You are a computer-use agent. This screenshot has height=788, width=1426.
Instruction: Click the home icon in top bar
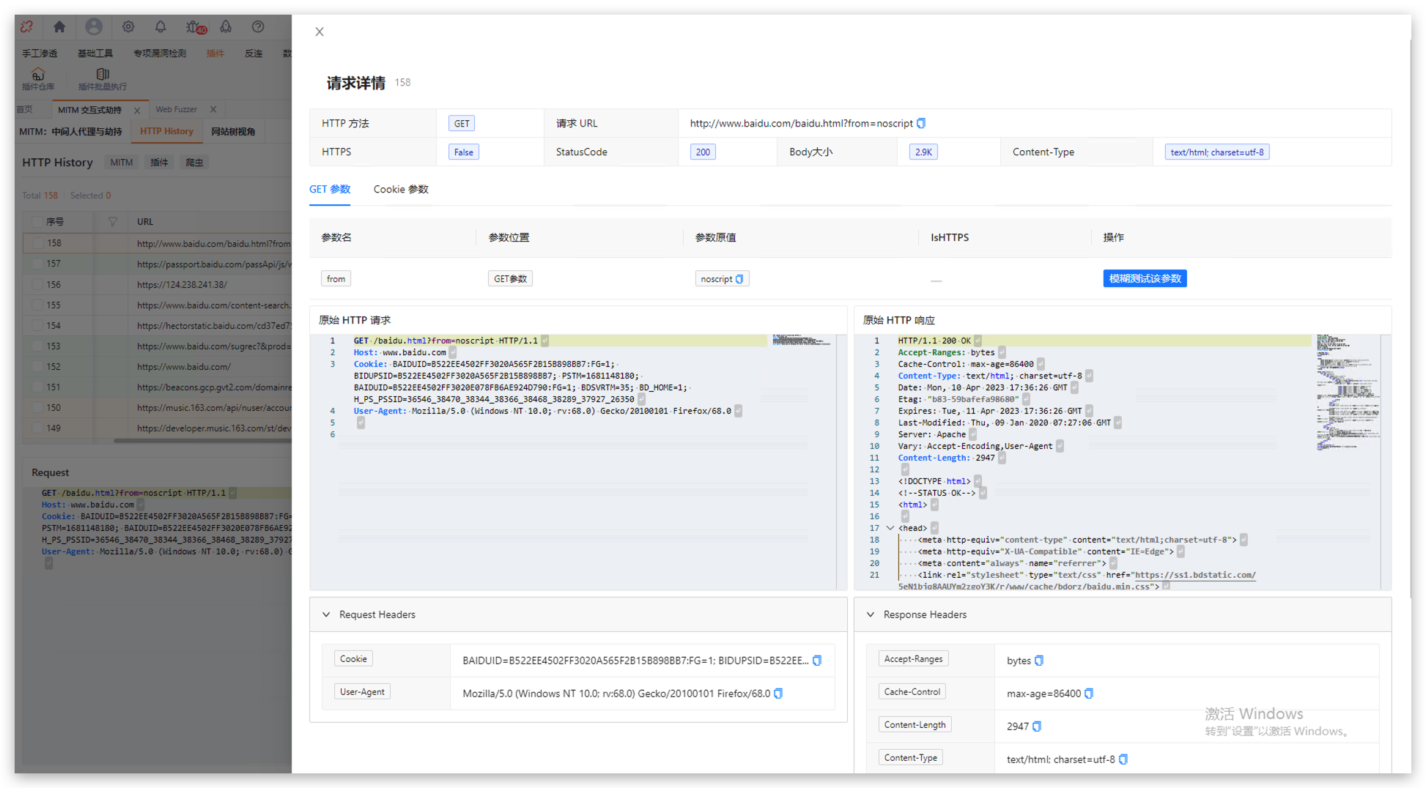point(59,27)
